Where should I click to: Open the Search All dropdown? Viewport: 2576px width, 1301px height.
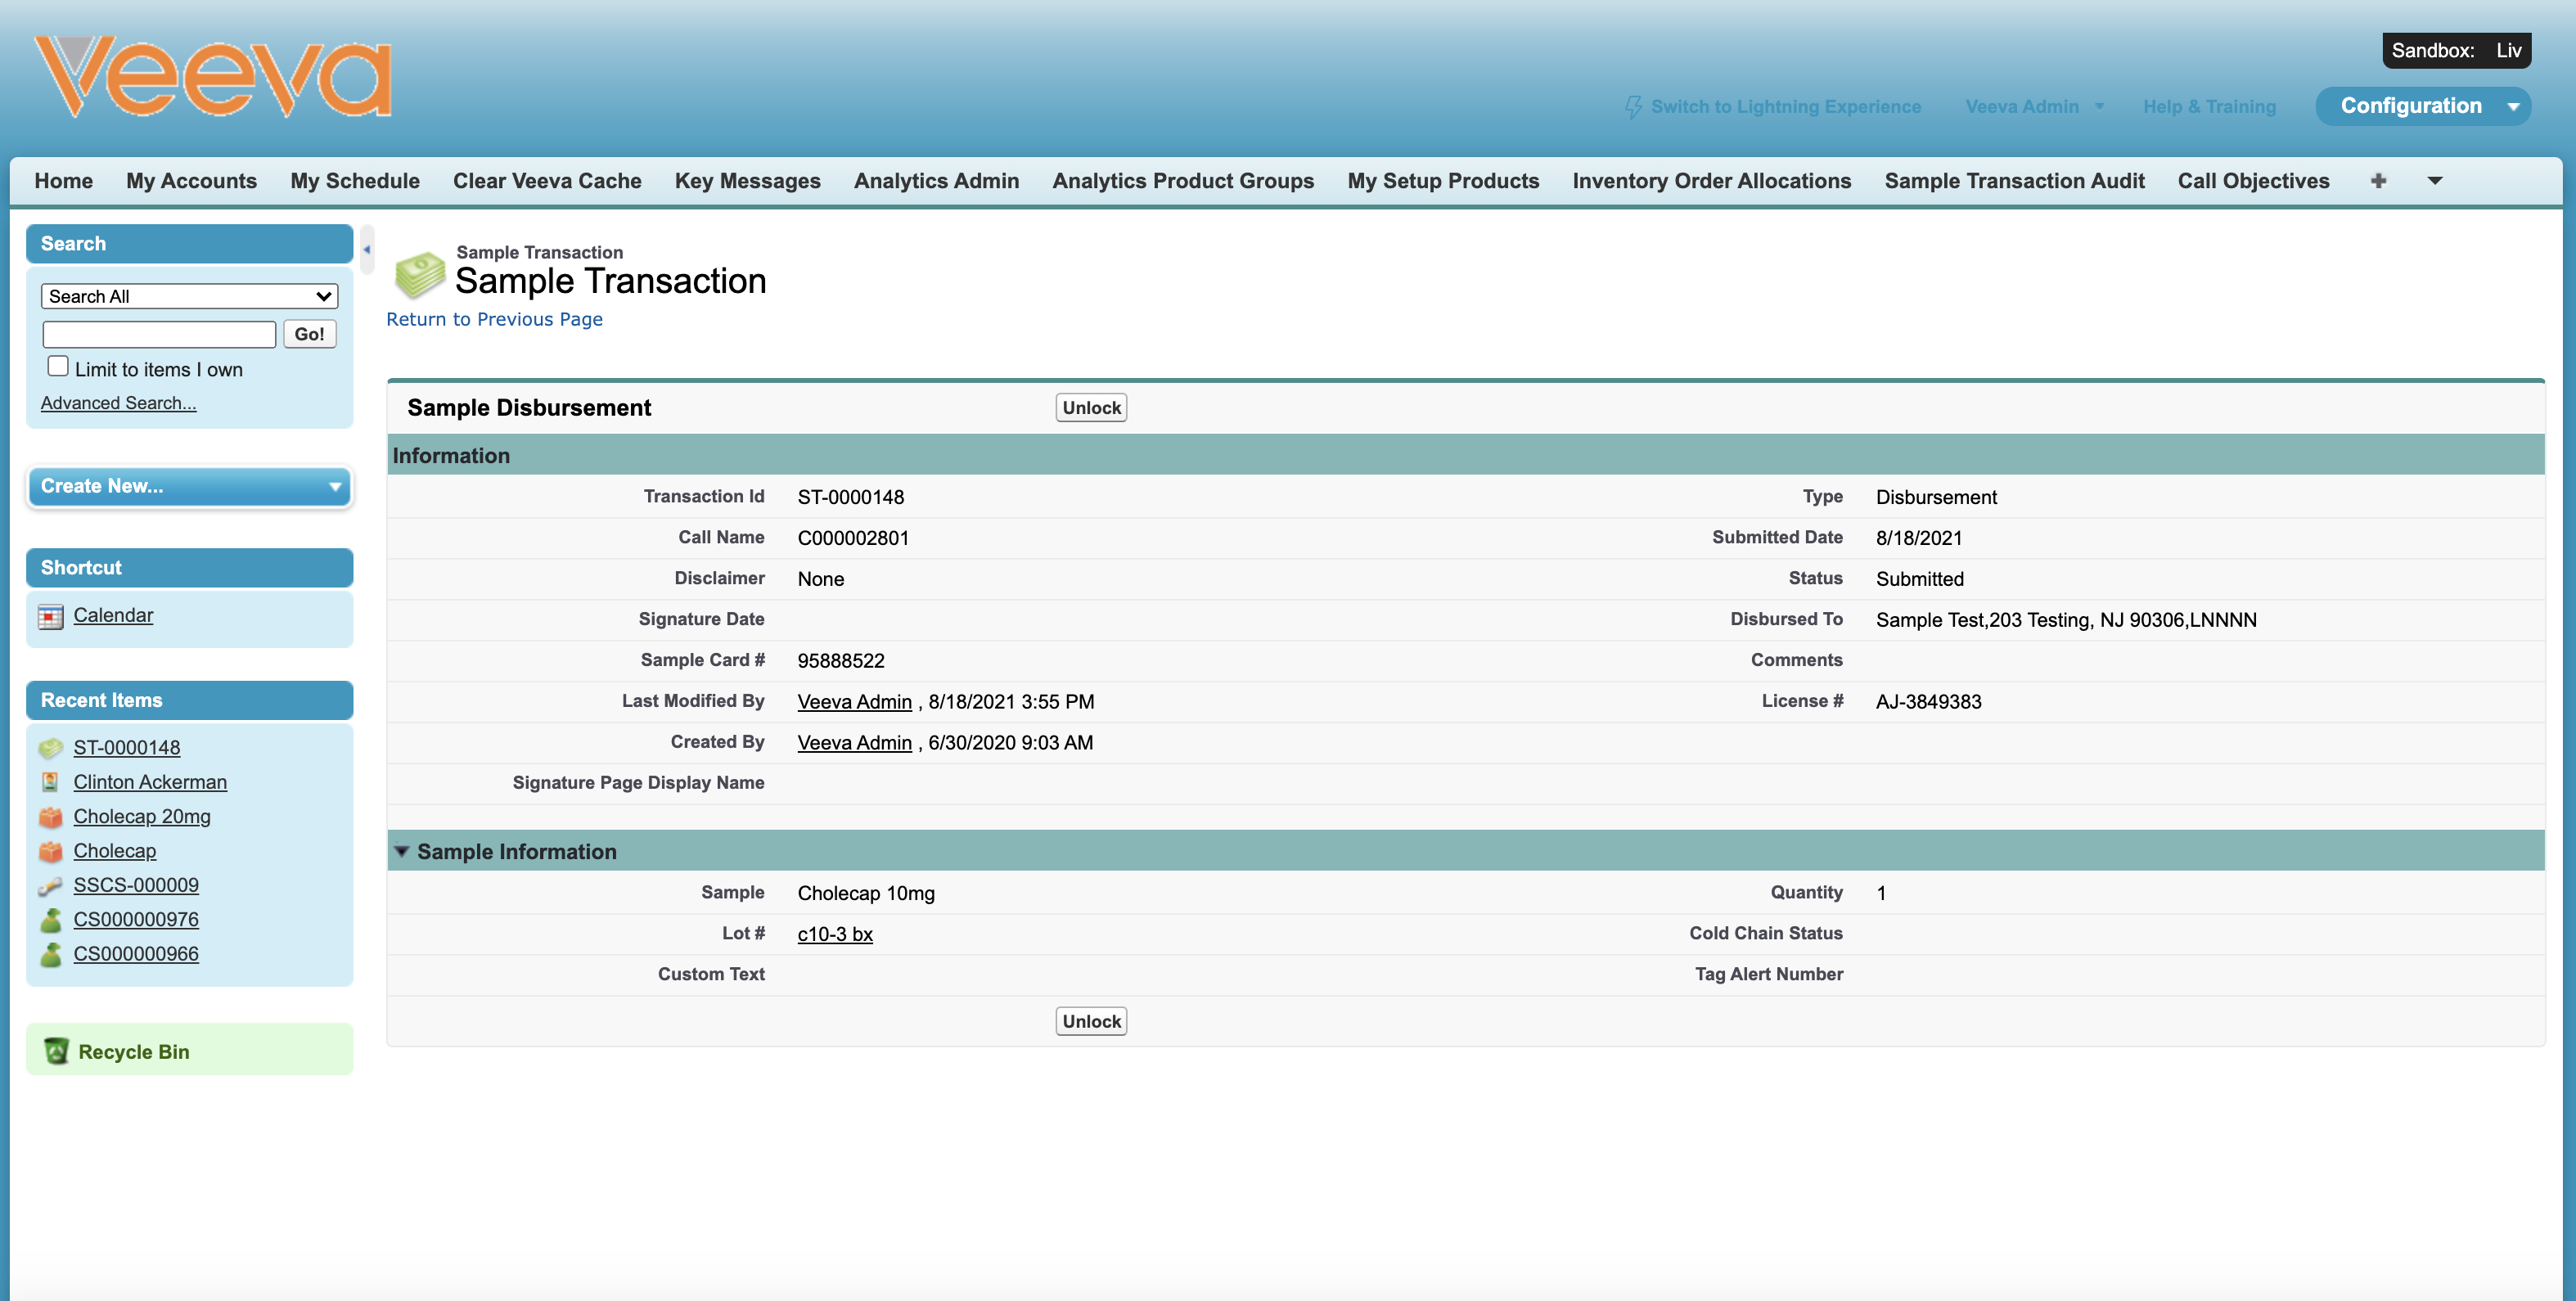click(x=189, y=296)
